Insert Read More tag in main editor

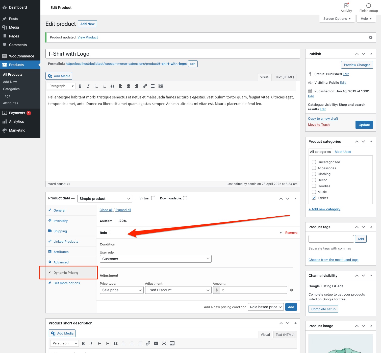pos(153,86)
